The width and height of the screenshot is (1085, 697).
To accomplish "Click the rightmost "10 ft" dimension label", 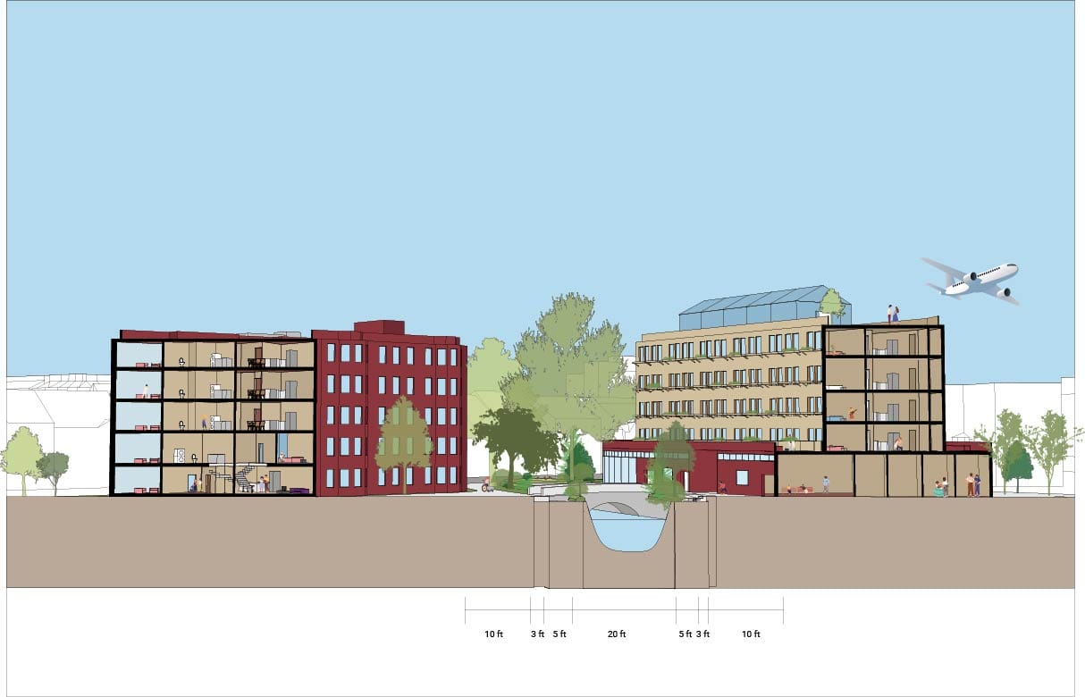I will tap(751, 634).
